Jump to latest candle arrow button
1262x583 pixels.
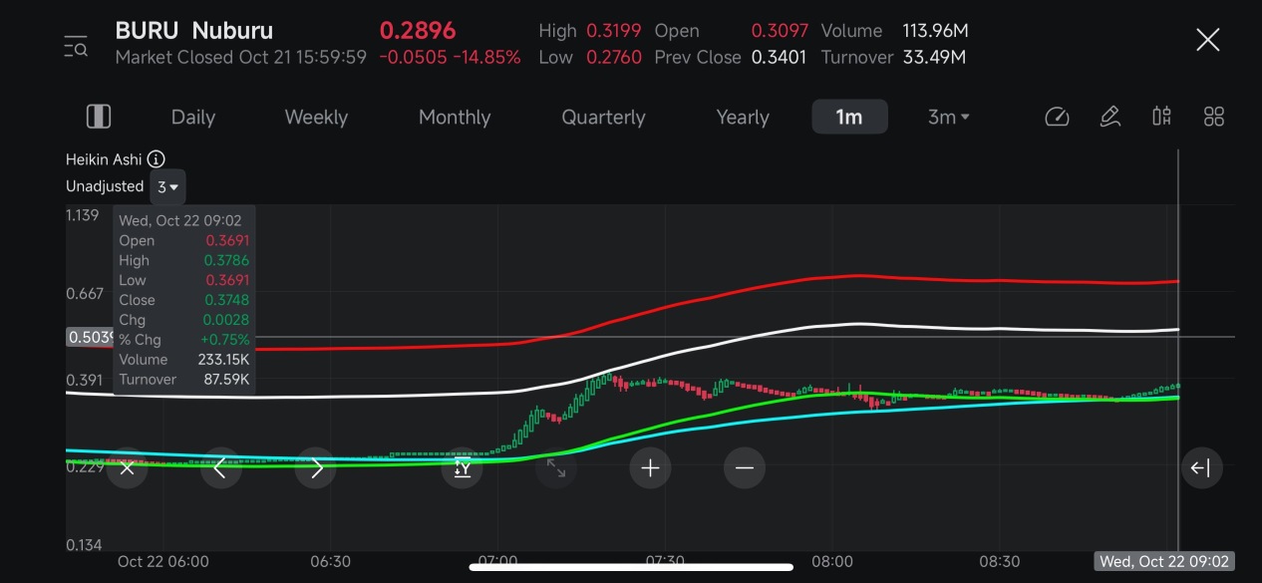tap(1201, 467)
